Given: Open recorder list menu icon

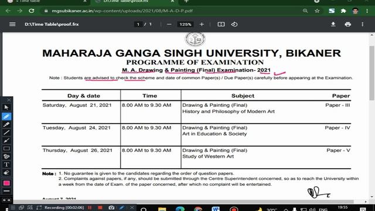Looking at the screenshot, I should click(x=13, y=207).
